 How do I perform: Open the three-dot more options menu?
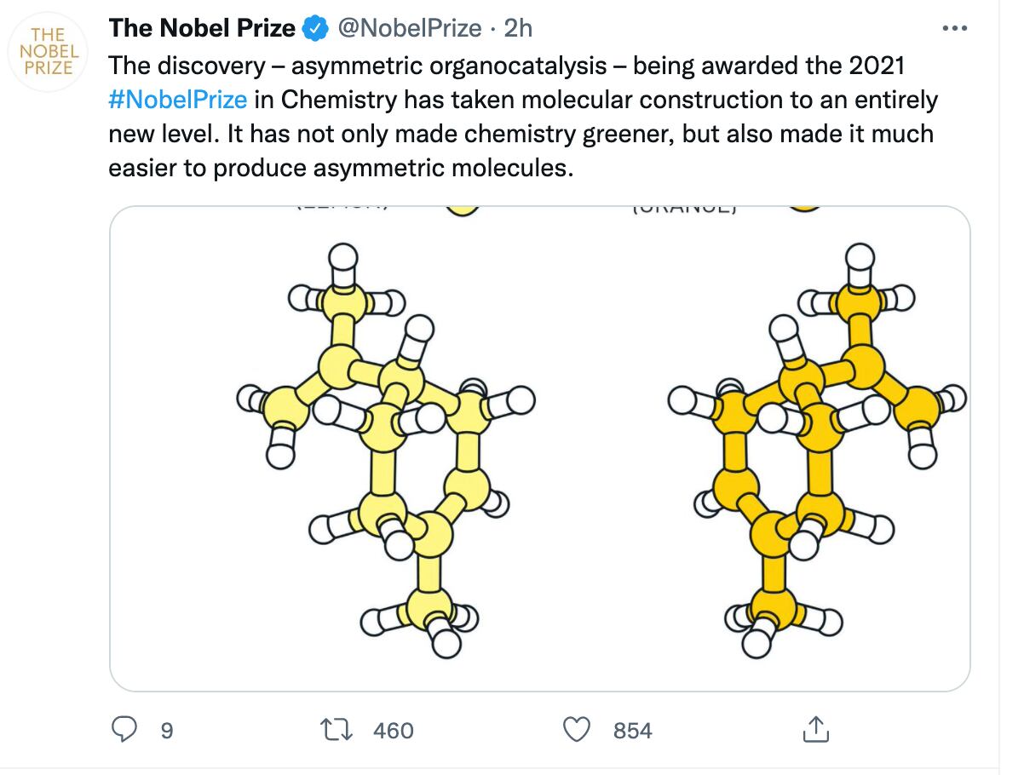tap(954, 28)
